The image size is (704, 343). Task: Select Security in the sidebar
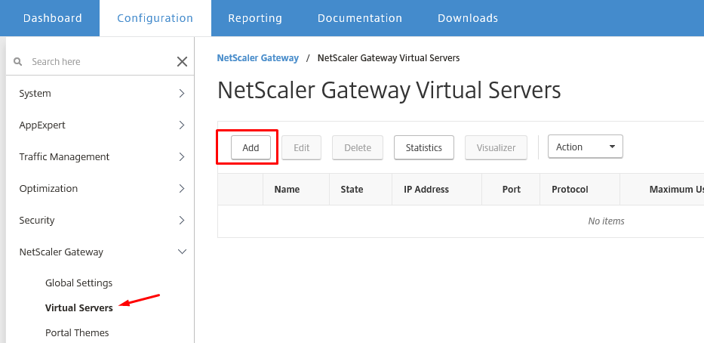pyautogui.click(x=37, y=221)
